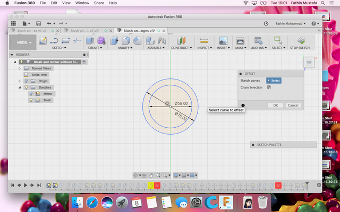Click Cancel in Offset dialog

point(293,105)
